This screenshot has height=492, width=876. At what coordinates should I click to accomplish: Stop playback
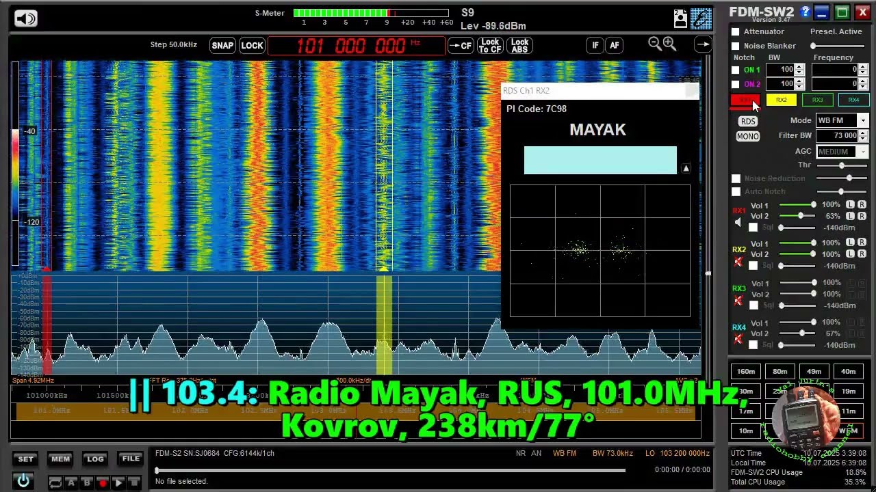click(x=134, y=482)
